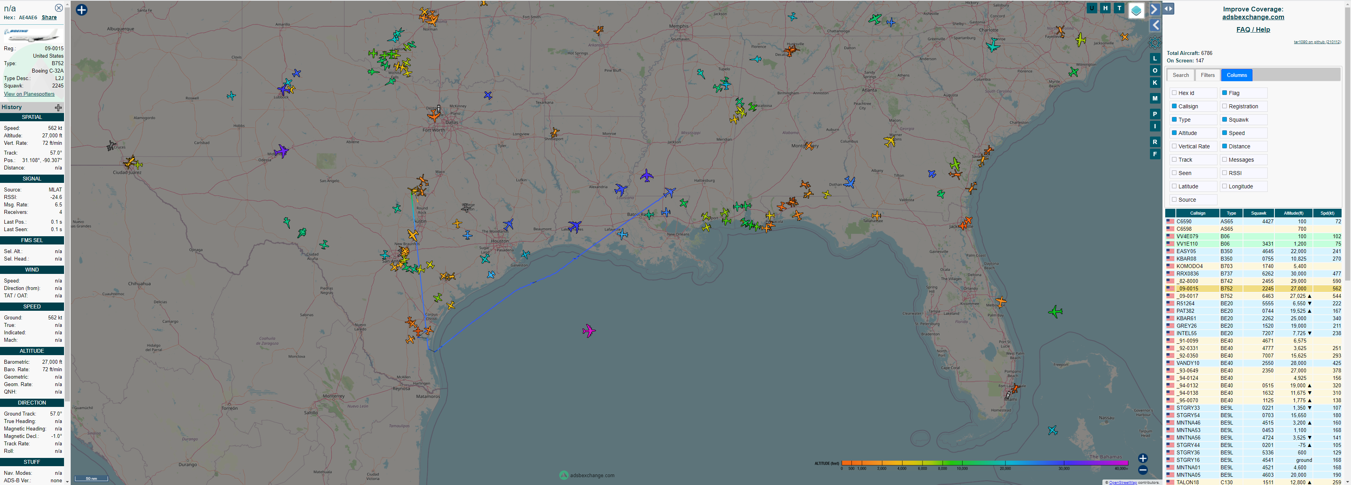Sort table by the Callsign column header
1351x485 pixels.
[x=1197, y=213]
